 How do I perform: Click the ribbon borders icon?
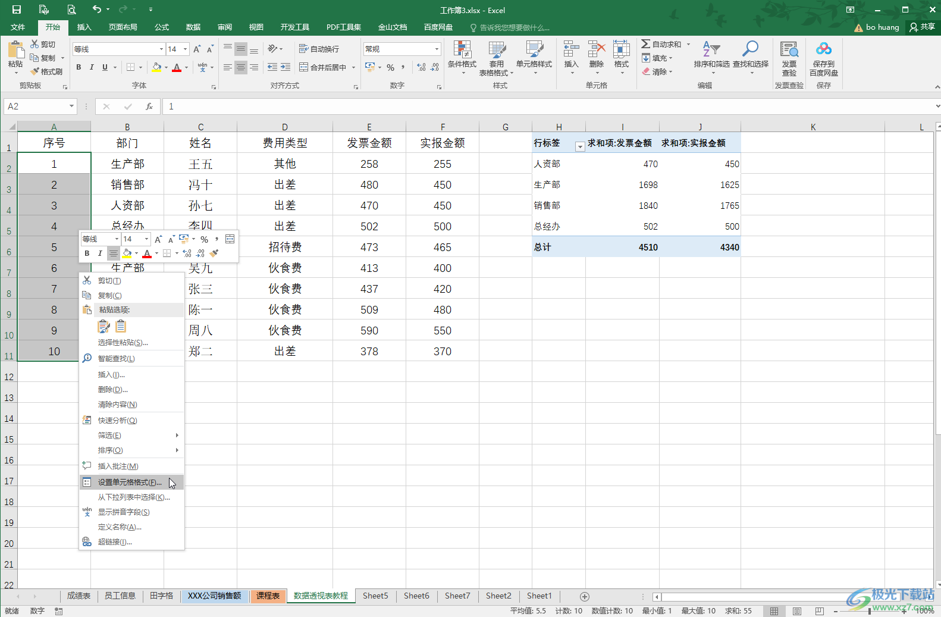pos(131,67)
